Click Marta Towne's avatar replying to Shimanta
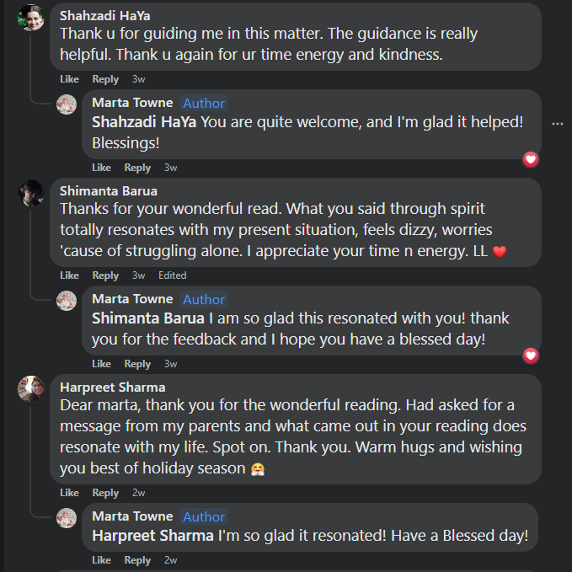The height and width of the screenshot is (572, 572). click(x=67, y=300)
